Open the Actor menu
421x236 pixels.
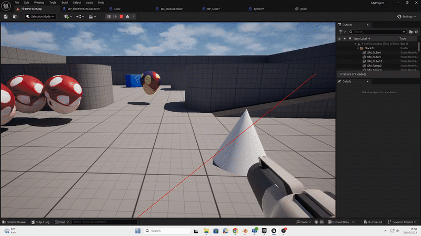89,3
